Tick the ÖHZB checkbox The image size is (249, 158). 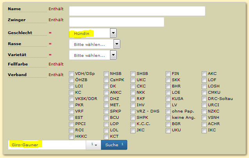[x=72, y=80]
